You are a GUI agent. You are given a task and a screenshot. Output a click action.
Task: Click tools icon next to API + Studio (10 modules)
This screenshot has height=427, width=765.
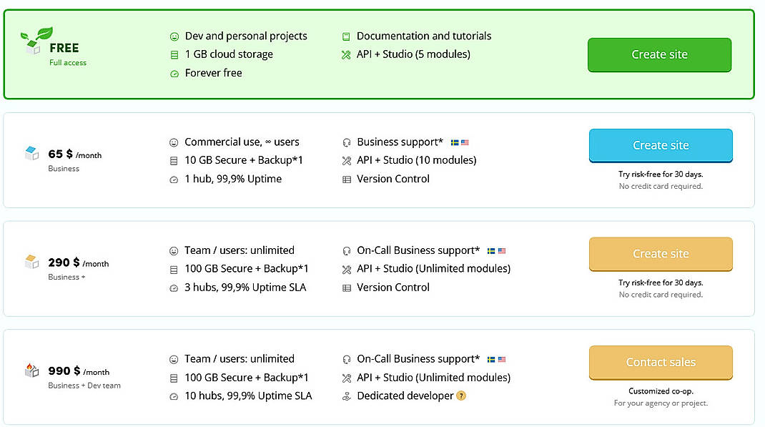pos(347,161)
